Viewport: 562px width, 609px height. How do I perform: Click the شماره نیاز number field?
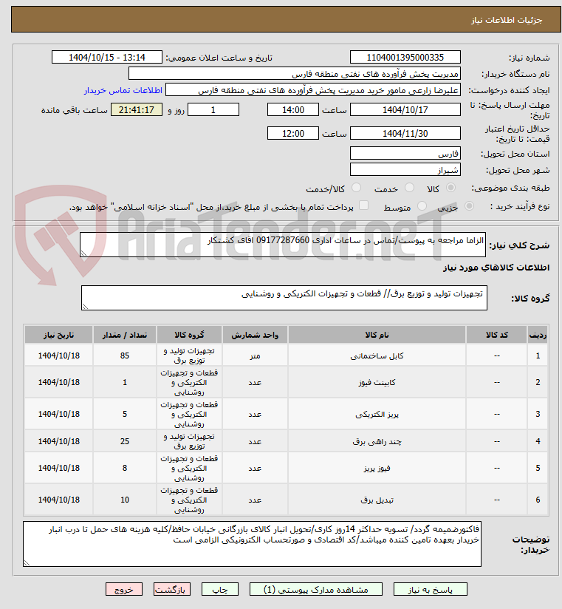(x=405, y=57)
